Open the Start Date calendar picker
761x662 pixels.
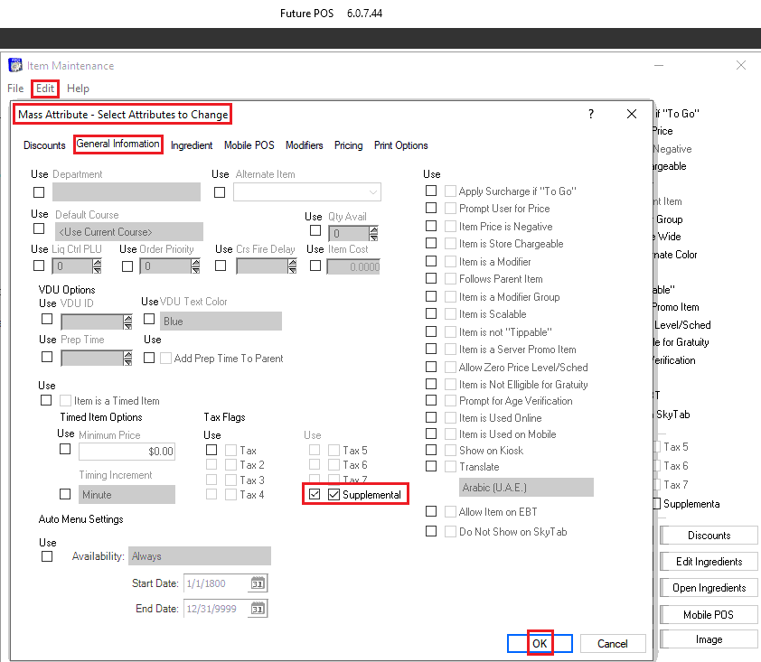[x=258, y=583]
